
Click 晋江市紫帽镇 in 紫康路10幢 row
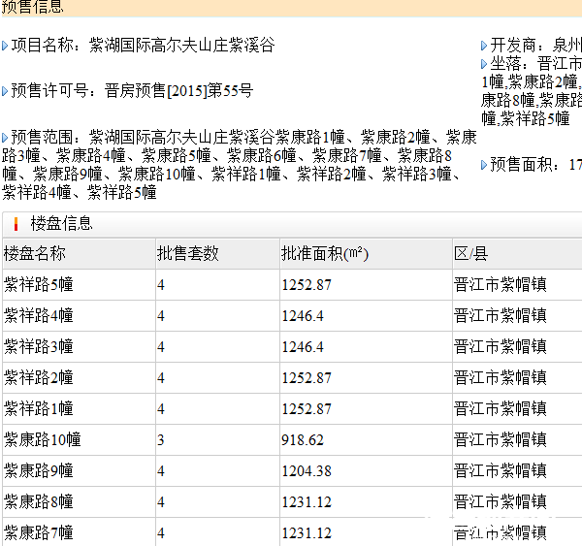[501, 440]
